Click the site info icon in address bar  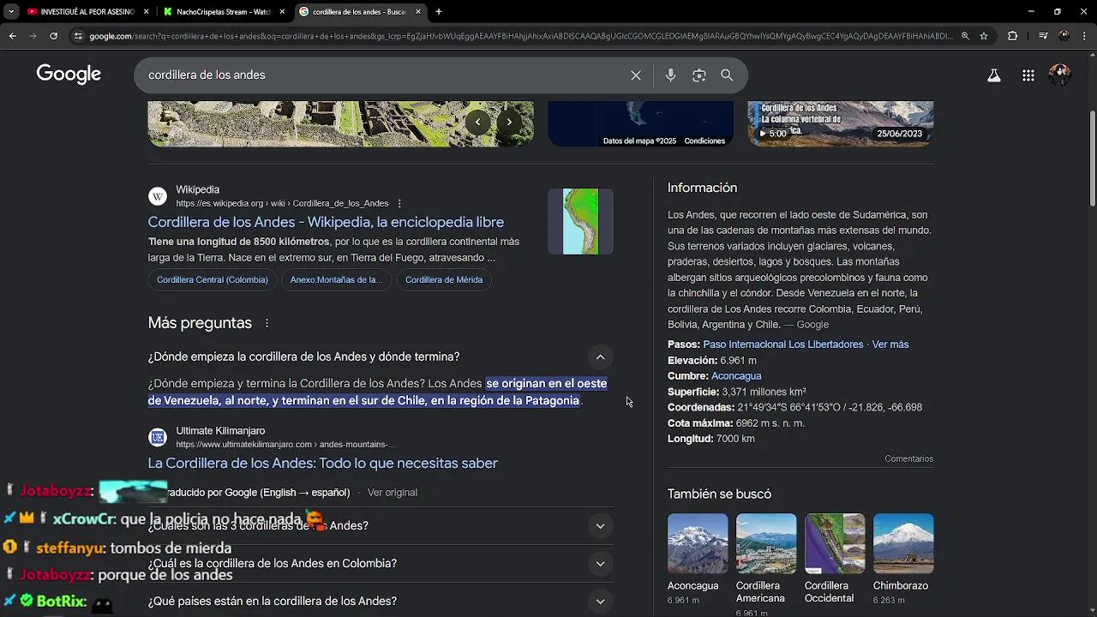pos(78,36)
